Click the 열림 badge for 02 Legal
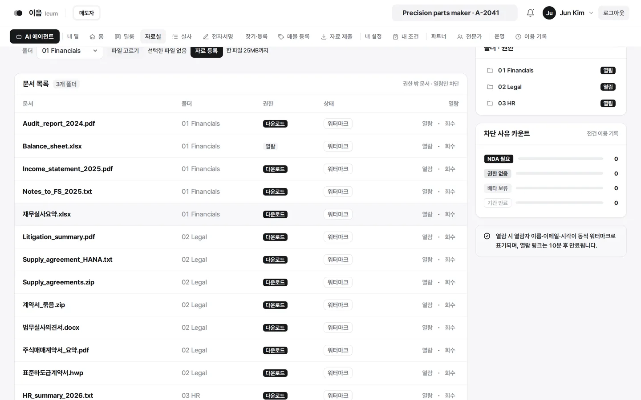The height and width of the screenshot is (400, 641). pos(608,87)
